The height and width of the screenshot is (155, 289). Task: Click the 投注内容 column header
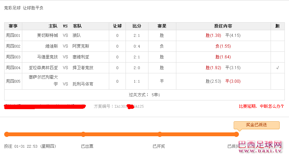pos(223,26)
